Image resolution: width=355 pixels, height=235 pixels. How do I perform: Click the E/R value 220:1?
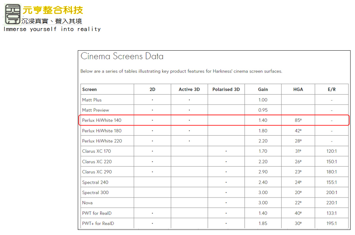(x=331, y=203)
